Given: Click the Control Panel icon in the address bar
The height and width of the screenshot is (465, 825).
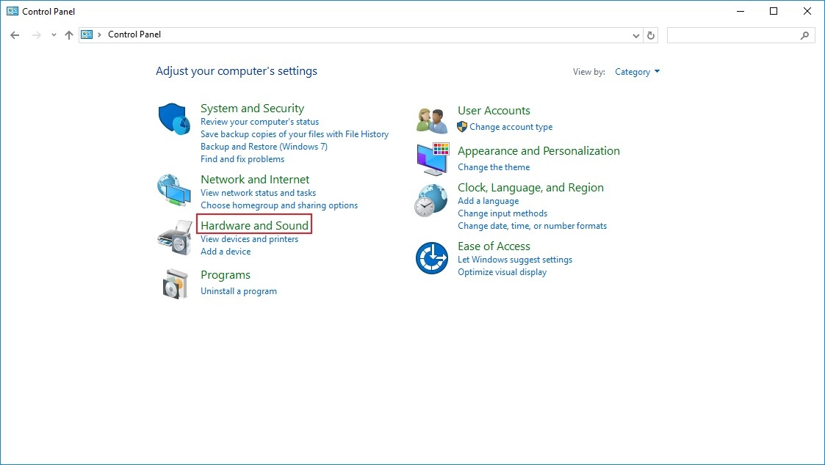Looking at the screenshot, I should click(86, 34).
